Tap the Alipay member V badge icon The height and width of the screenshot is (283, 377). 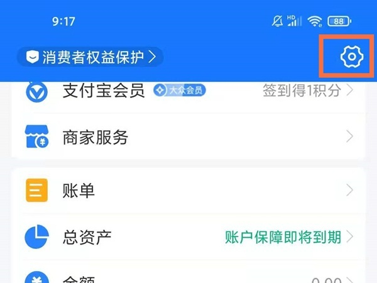click(x=36, y=92)
